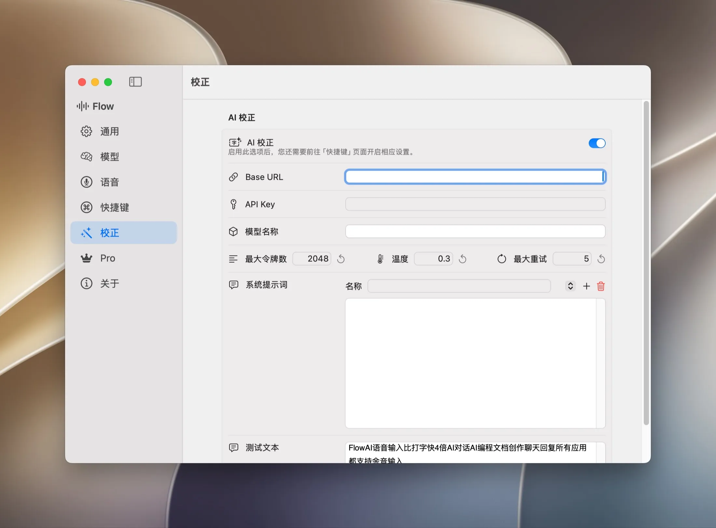Open the 快捷键 settings page
716x528 pixels.
pyautogui.click(x=124, y=207)
